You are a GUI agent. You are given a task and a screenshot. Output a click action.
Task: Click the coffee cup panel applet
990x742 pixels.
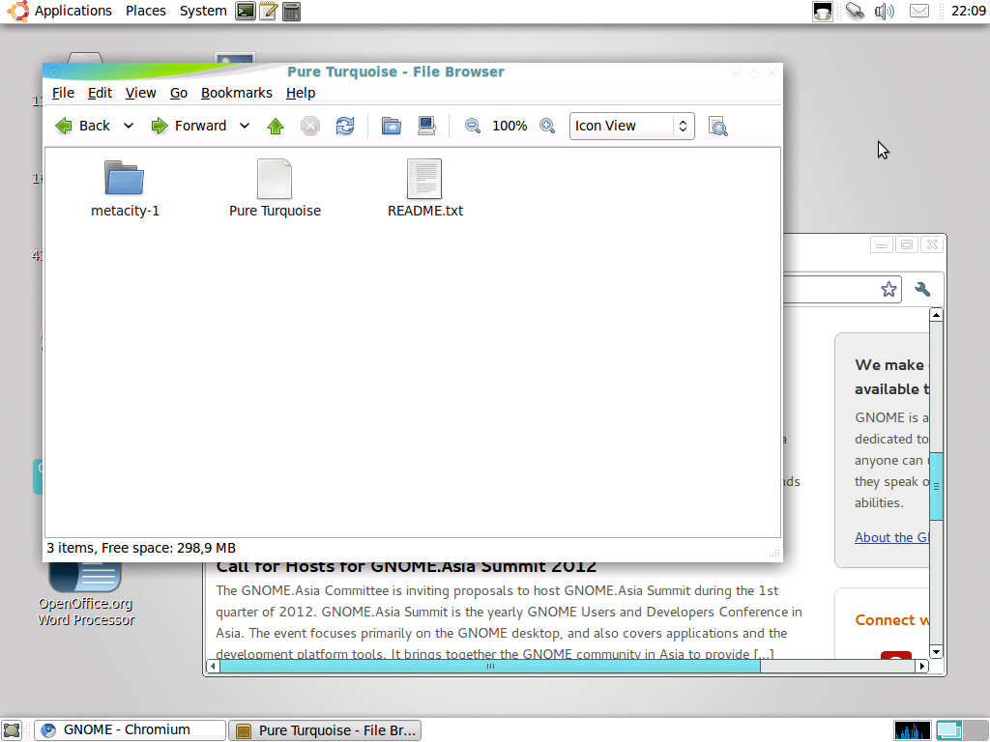[822, 11]
